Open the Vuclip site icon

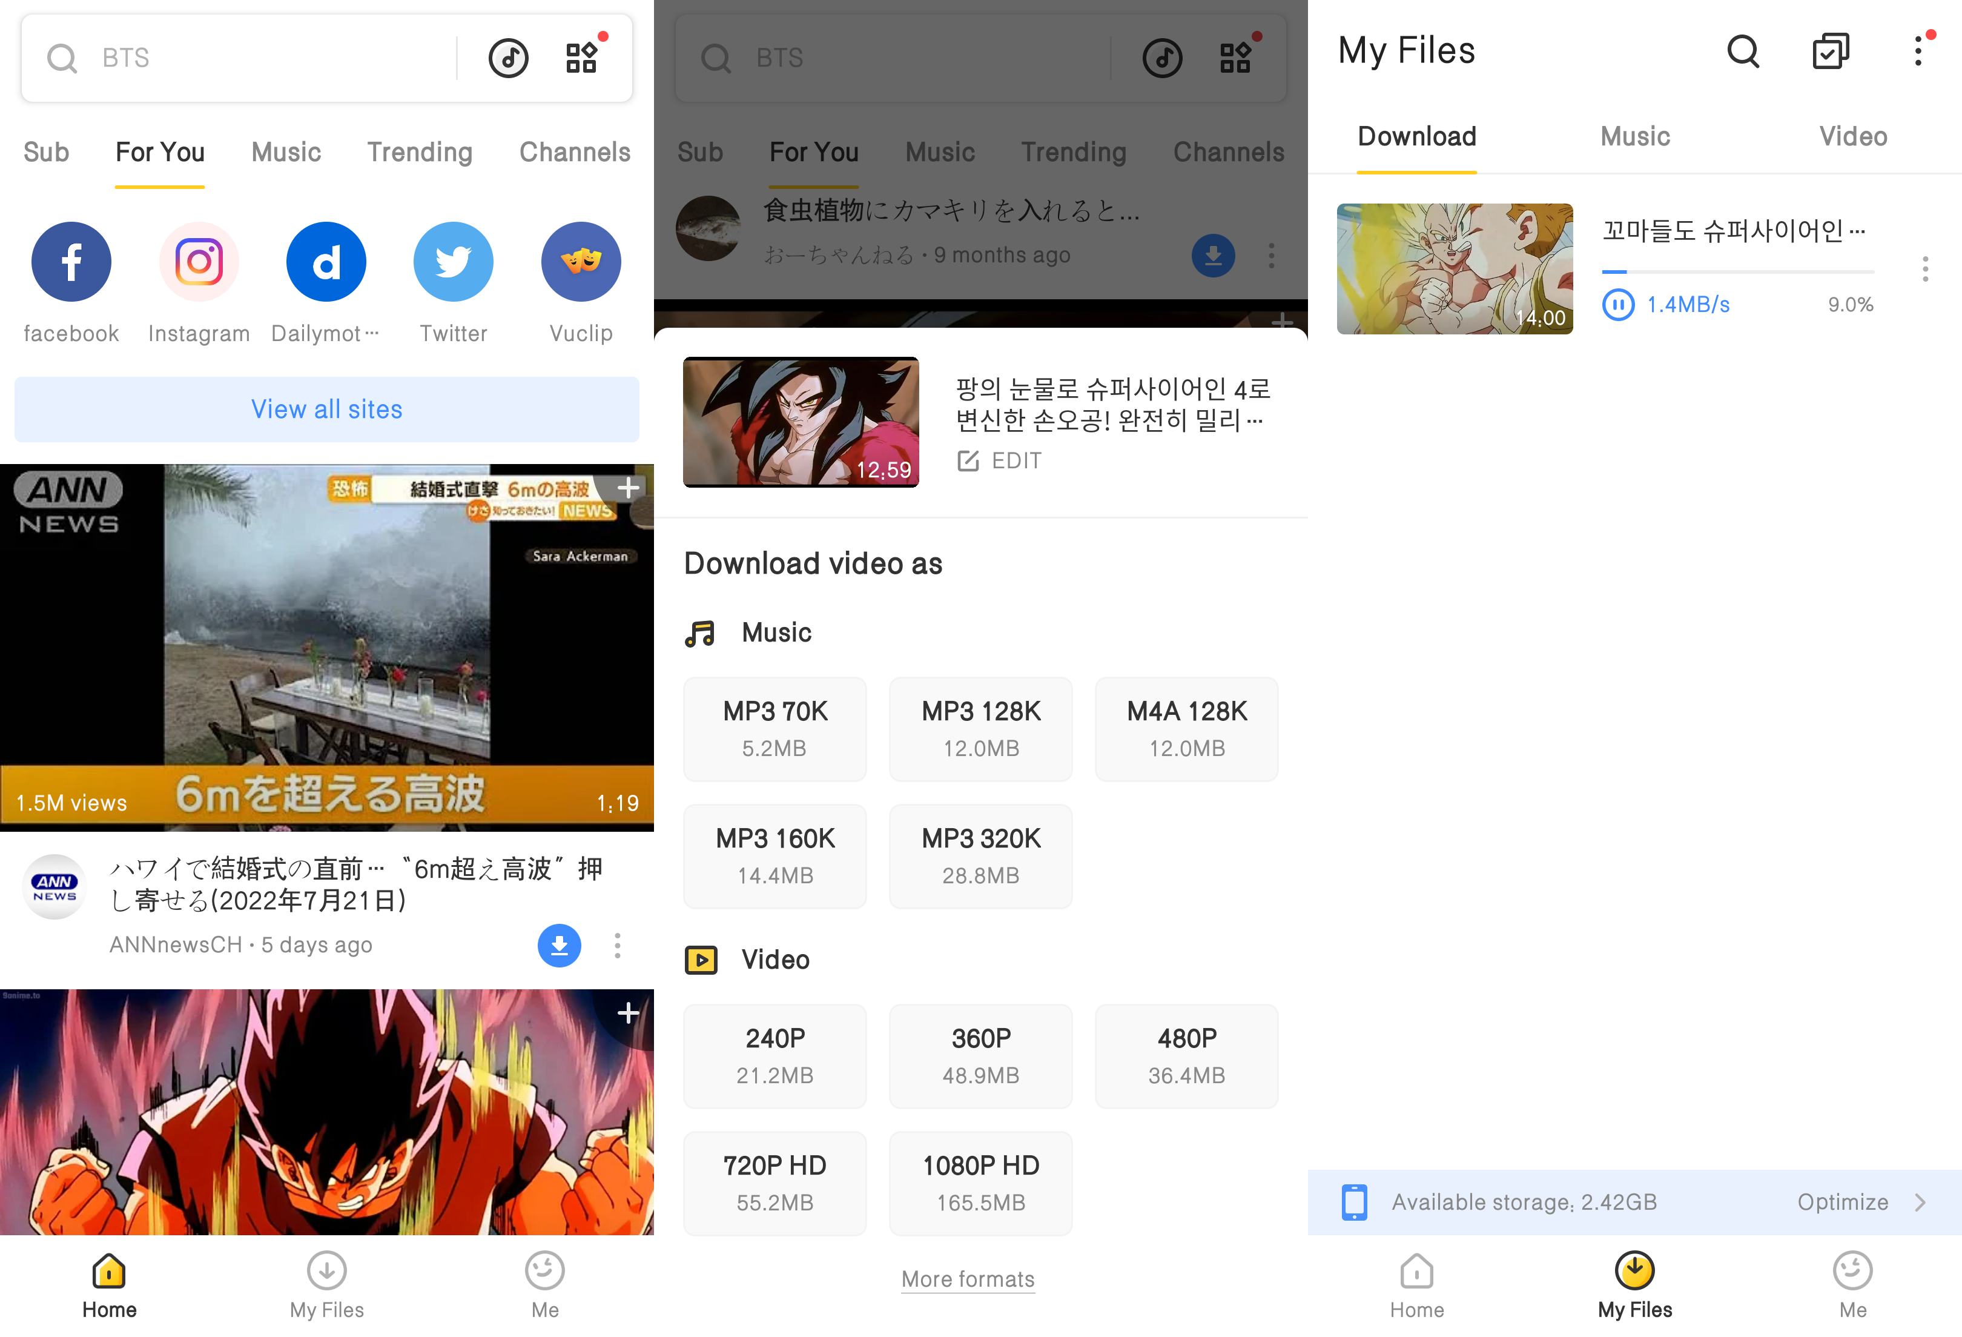click(581, 261)
